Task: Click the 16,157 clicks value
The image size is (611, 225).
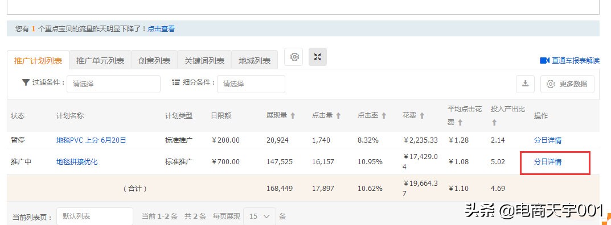Action: click(x=323, y=162)
